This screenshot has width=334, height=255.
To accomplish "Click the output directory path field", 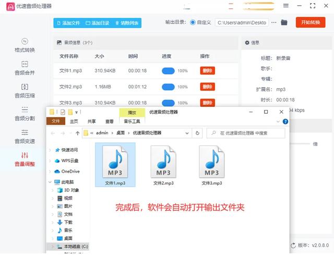I will pyautogui.click(x=242, y=22).
